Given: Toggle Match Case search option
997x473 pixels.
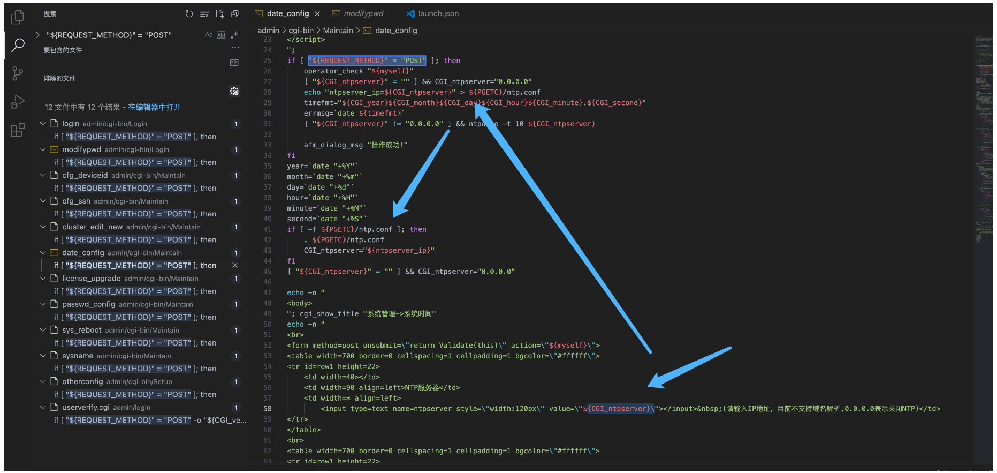Looking at the screenshot, I should [x=209, y=35].
